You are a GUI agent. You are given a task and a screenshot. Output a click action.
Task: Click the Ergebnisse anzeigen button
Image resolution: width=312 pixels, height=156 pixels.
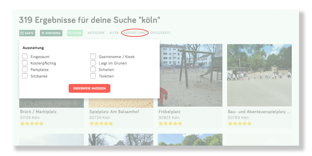(89, 88)
